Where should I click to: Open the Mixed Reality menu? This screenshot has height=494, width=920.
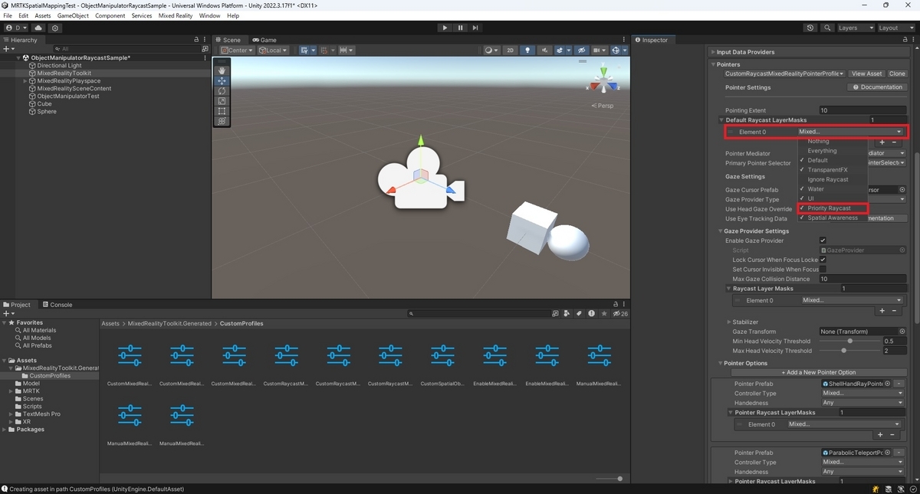tap(176, 15)
